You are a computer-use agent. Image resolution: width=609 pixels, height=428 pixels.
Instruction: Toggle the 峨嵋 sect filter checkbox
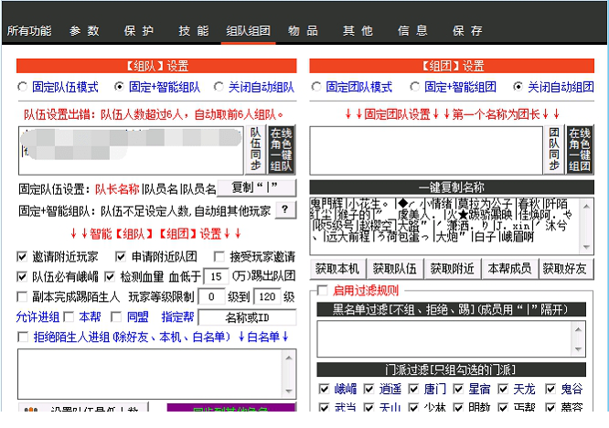[324, 389]
